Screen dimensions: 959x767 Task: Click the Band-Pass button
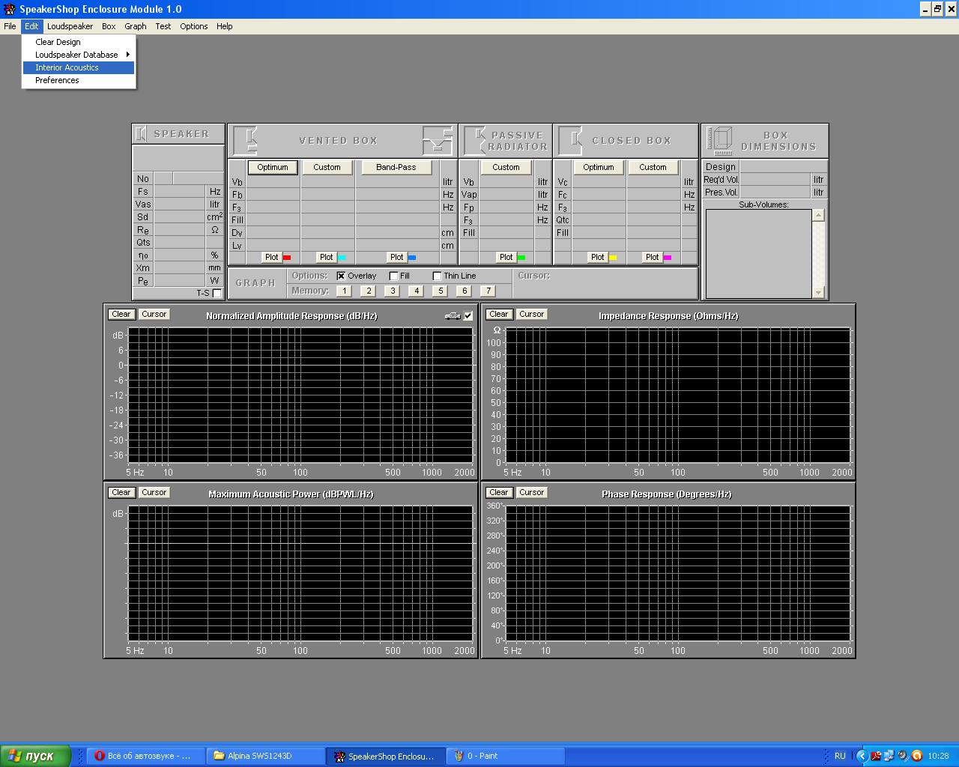[x=396, y=167]
